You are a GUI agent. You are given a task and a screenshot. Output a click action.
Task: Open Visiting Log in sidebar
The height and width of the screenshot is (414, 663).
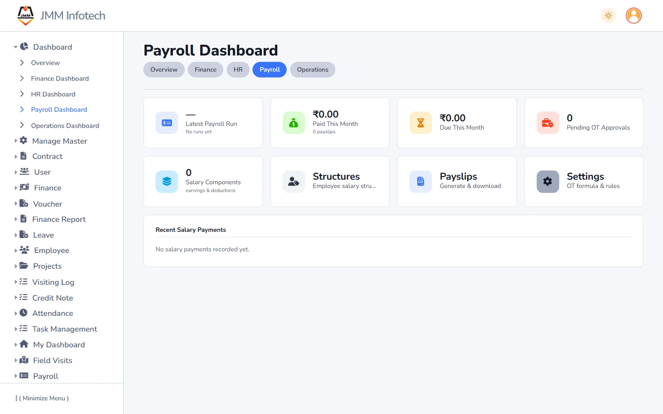point(53,282)
